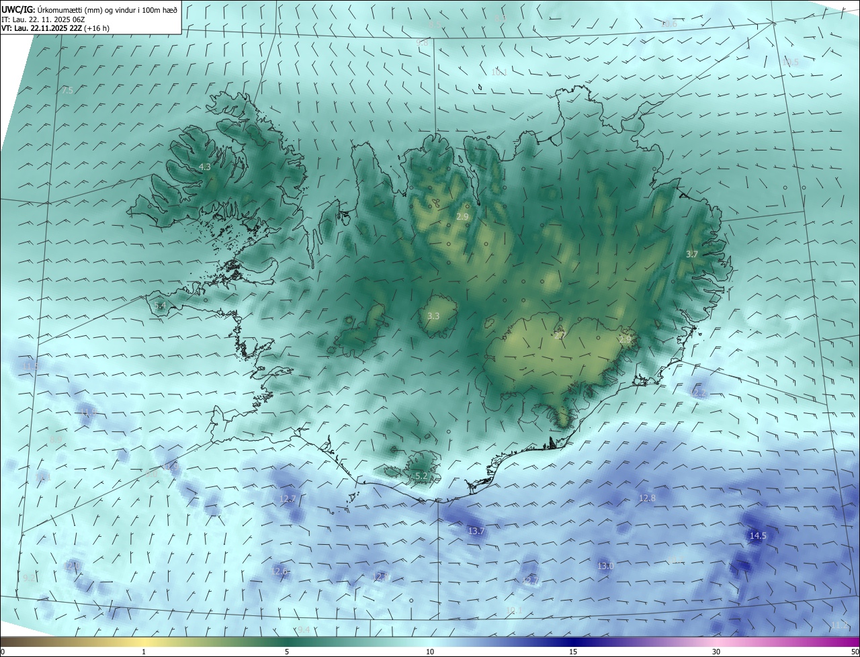Click the color scale label 0

(3, 652)
